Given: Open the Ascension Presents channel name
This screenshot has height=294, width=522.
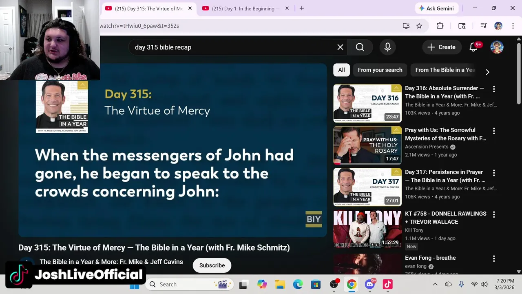Looking at the screenshot, I should 427,147.
